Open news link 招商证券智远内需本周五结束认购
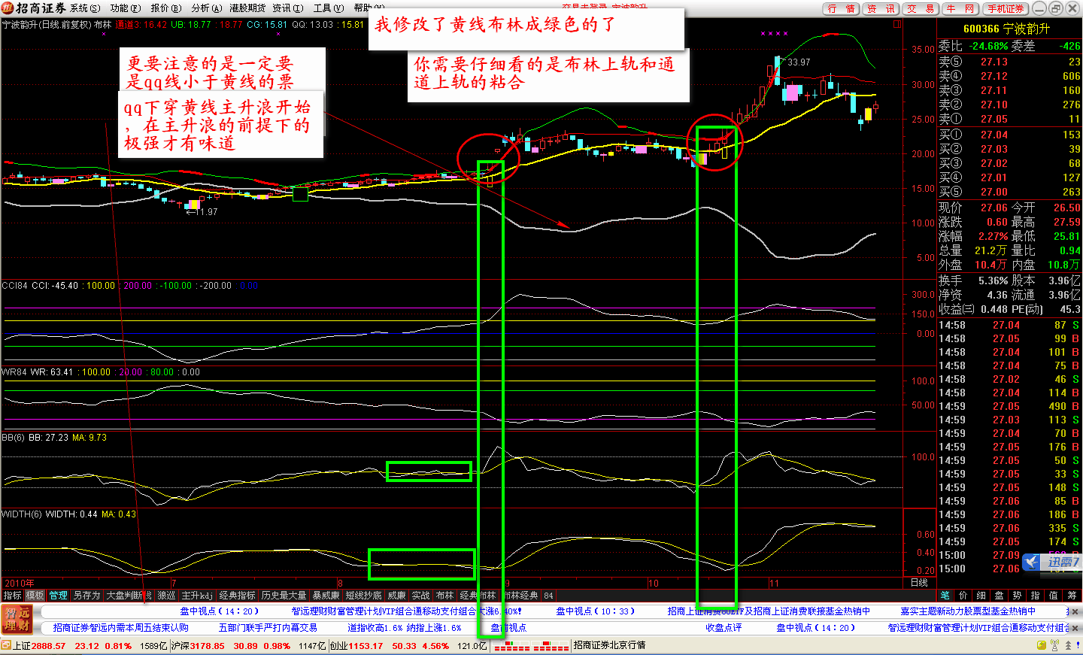Image resolution: width=1083 pixels, height=655 pixels. coord(121,627)
